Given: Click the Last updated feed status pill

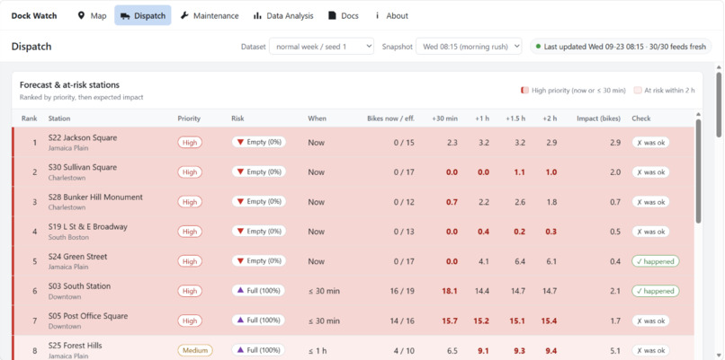Looking at the screenshot, I should point(621,47).
